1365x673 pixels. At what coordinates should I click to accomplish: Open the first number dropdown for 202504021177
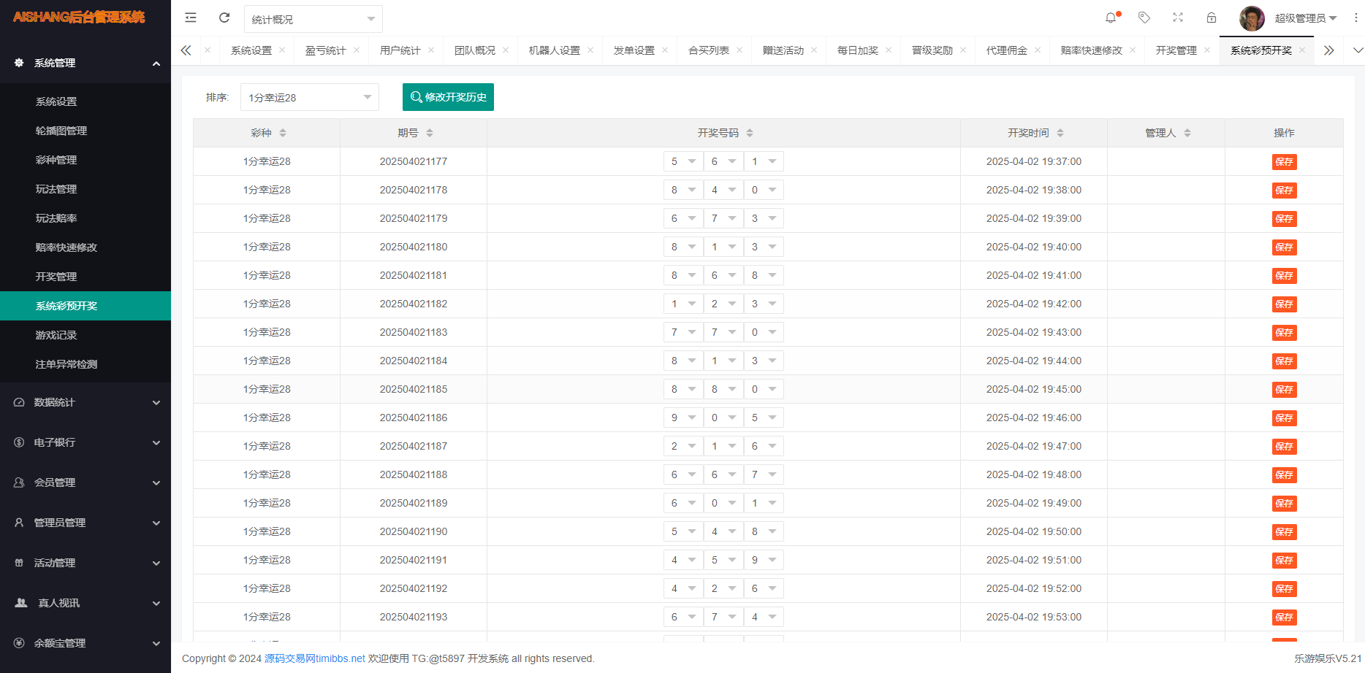coord(682,161)
